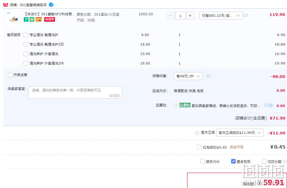Toggle the 官方立减 checkbox
Viewport: 287px width, 188px height.
197,133
